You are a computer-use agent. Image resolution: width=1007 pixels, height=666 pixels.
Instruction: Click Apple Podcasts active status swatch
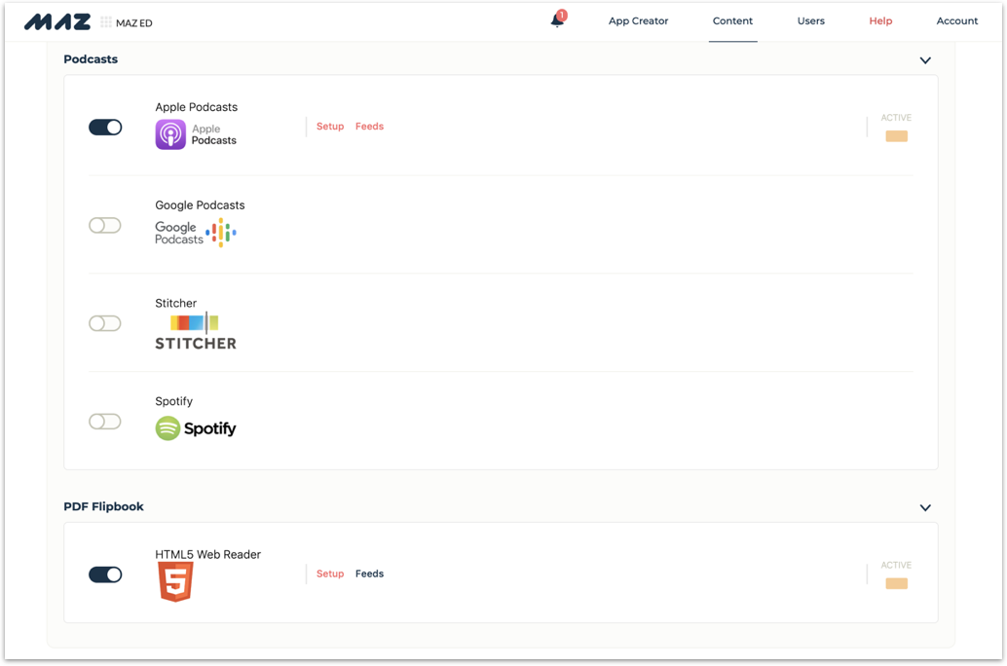tap(897, 136)
